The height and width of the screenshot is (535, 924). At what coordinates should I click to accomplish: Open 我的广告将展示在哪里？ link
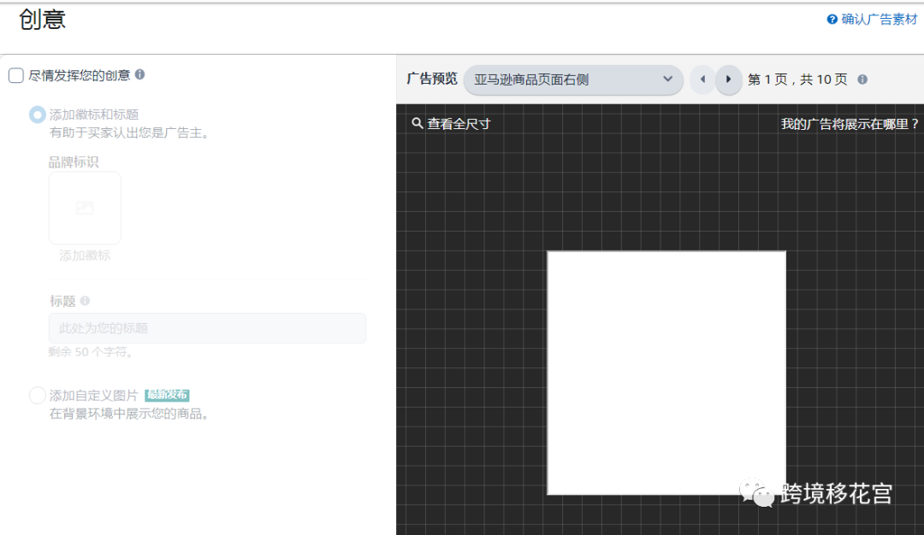850,124
